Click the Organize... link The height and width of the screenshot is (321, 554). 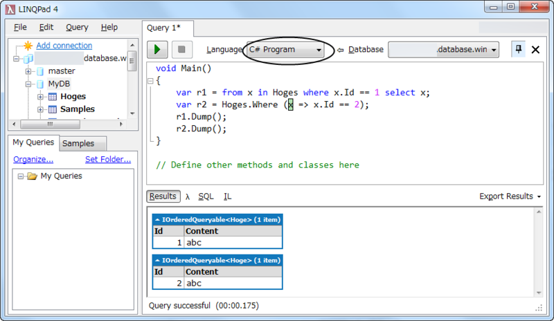tap(33, 159)
